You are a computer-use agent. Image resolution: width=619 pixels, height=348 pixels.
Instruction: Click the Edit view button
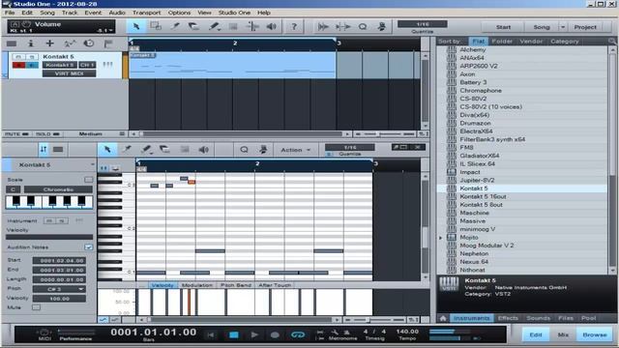coord(536,334)
